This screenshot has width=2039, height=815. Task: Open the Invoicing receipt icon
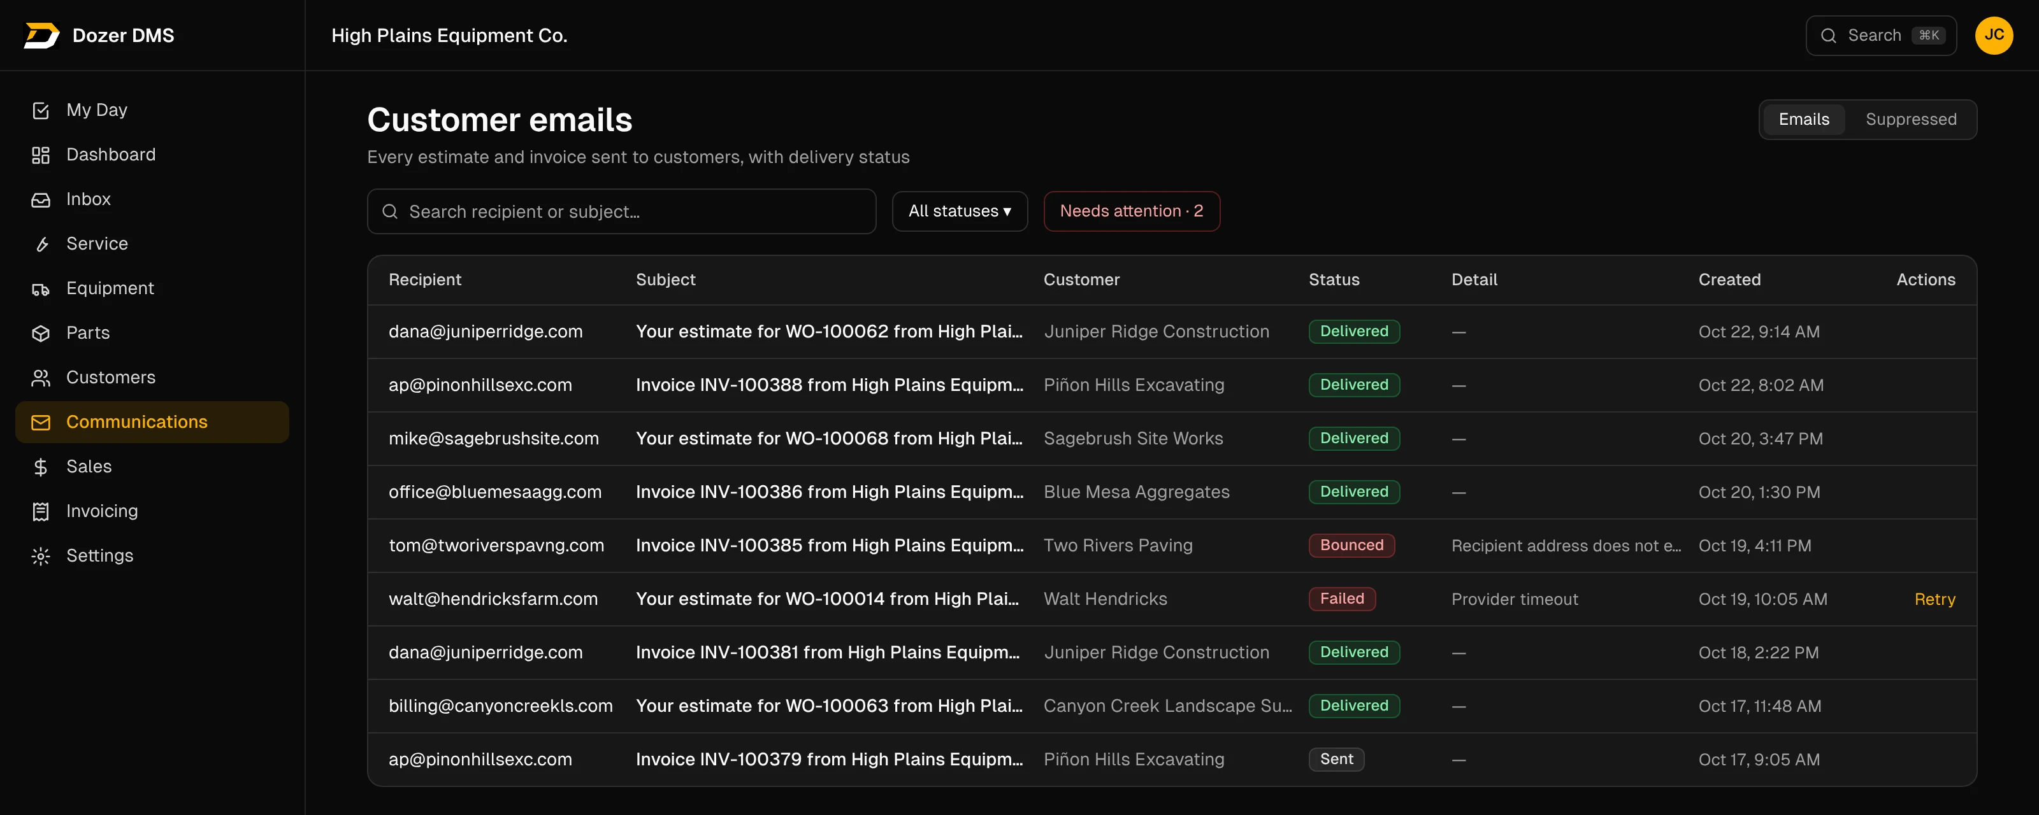[40, 512]
